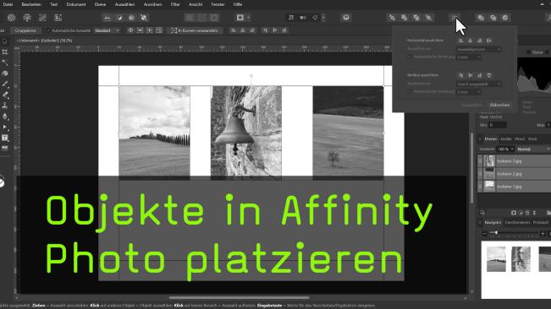Align bottom in Vertikal ausrichten row
The height and width of the screenshot is (309, 551).
click(479, 75)
